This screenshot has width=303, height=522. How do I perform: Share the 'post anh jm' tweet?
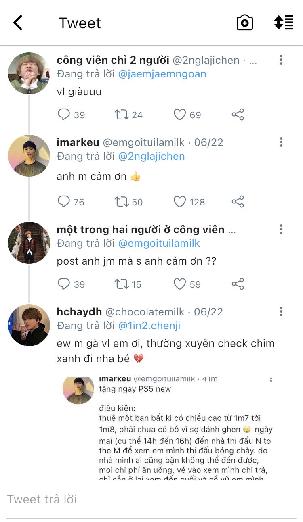[238, 284]
